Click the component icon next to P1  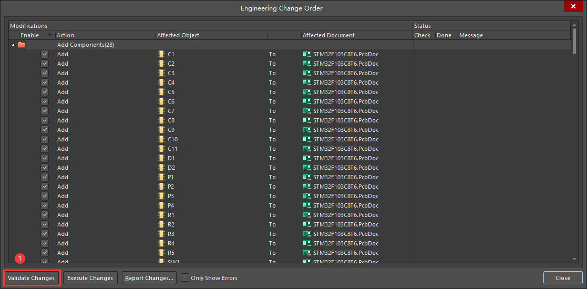pos(161,177)
